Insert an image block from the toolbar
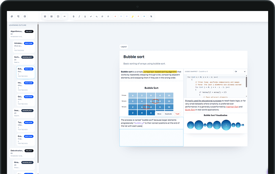The width and height of the screenshot is (275, 174). click(52, 16)
